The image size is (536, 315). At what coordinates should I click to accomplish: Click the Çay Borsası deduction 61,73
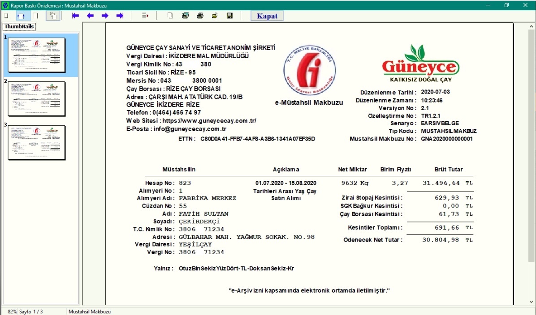(449, 214)
